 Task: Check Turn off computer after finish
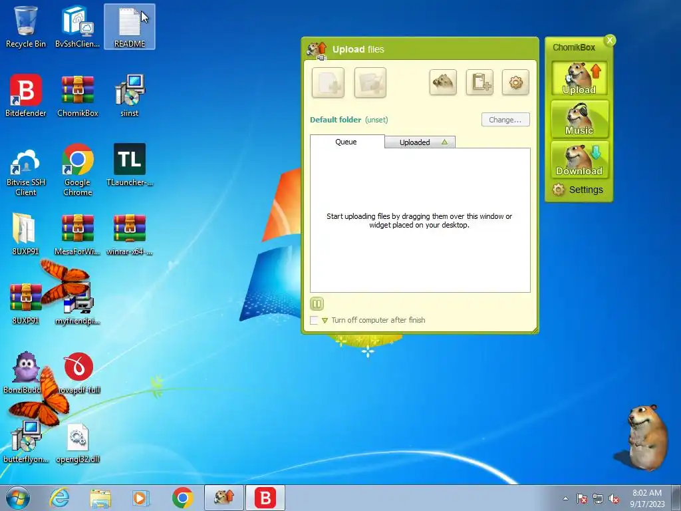coord(314,320)
